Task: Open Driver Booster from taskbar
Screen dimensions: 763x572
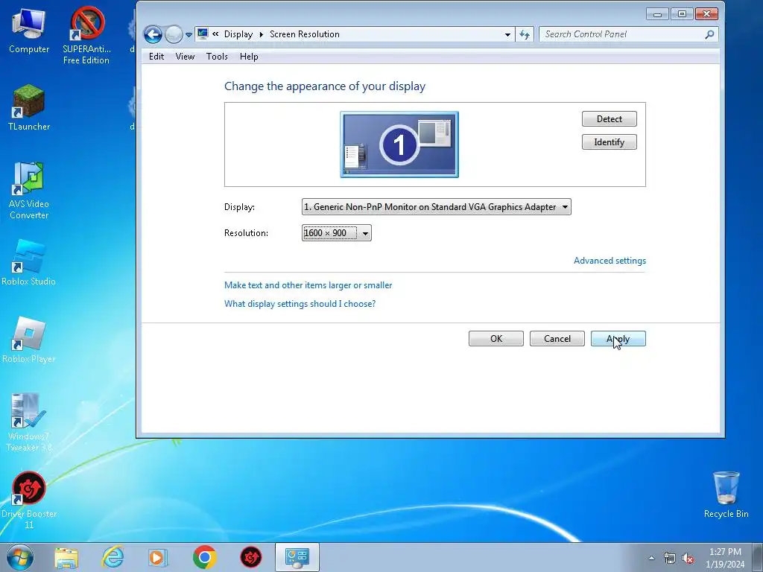Action: click(251, 557)
